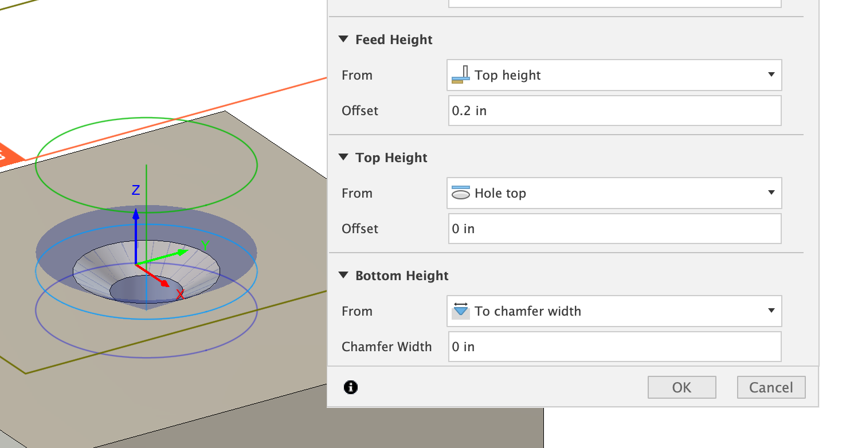Click the Top Height Offset field showing 0 in
Image resolution: width=854 pixels, height=448 pixels.
pyautogui.click(x=613, y=229)
